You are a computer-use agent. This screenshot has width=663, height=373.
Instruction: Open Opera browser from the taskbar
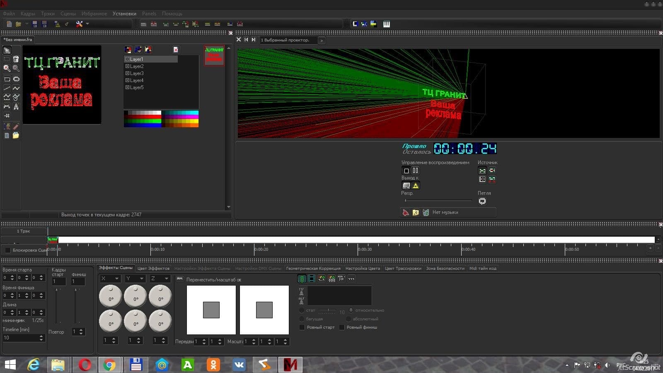pyautogui.click(x=85, y=365)
